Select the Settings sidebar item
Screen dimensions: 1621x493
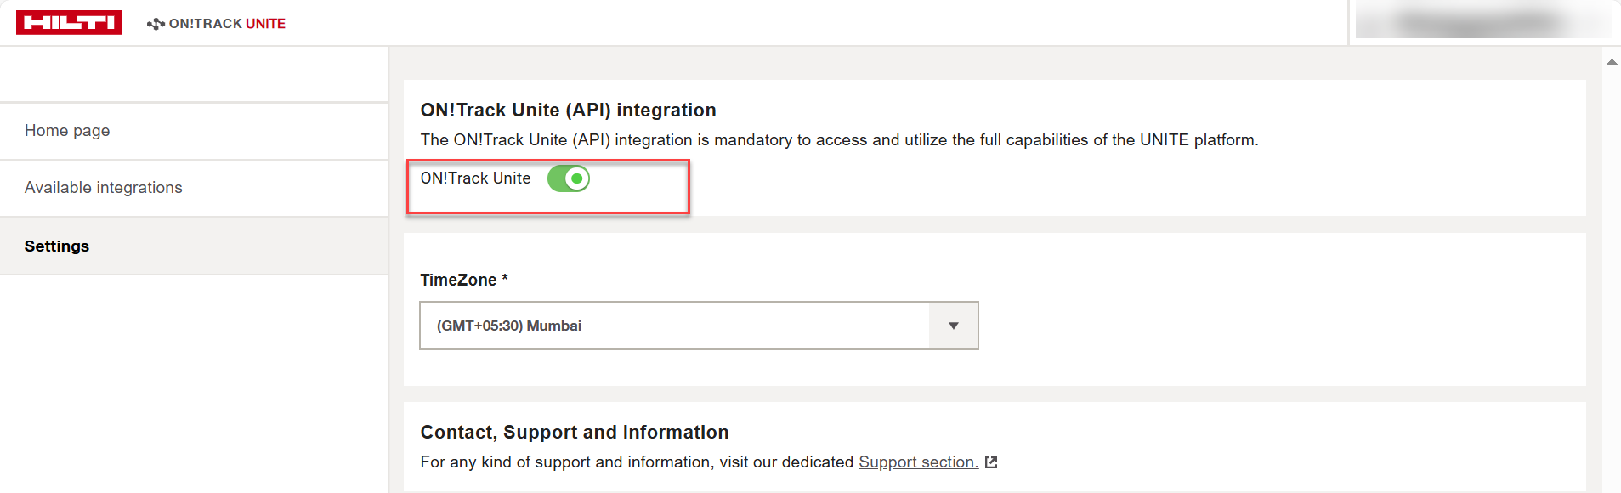57,246
